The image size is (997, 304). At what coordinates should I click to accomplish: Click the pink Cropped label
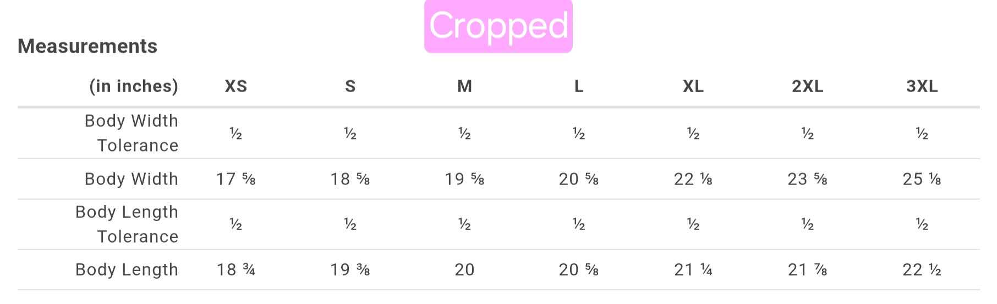point(498,26)
